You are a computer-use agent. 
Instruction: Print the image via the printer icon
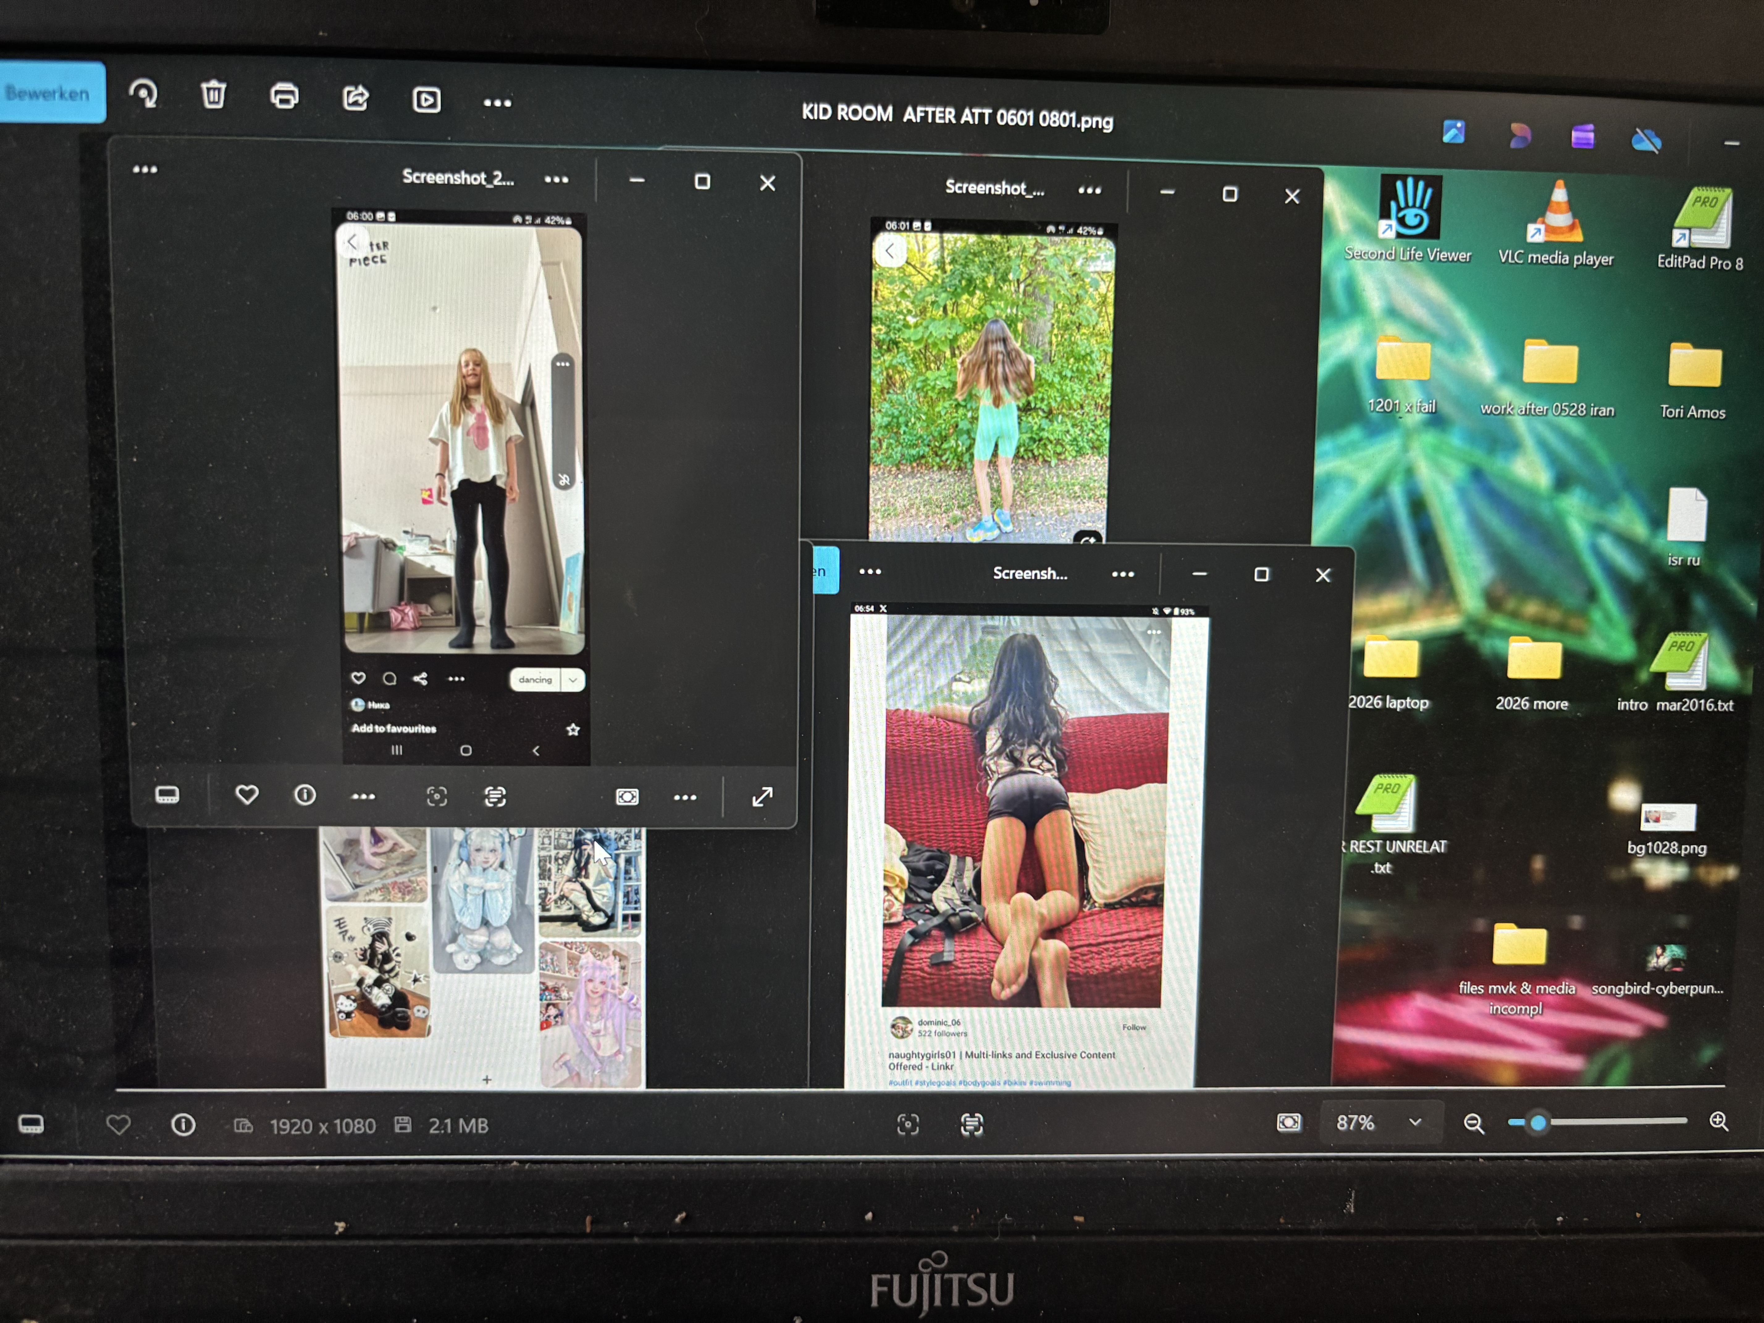(285, 96)
